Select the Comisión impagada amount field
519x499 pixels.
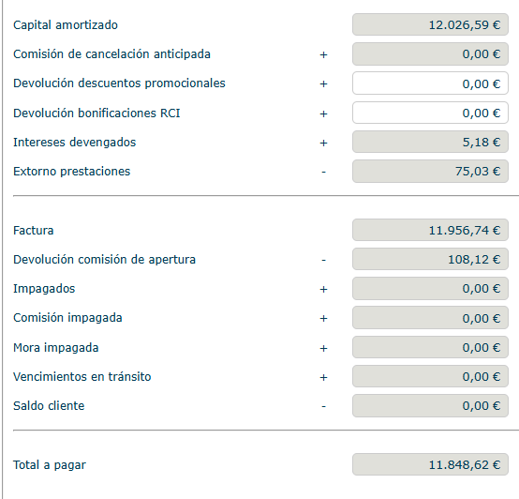[x=430, y=318]
